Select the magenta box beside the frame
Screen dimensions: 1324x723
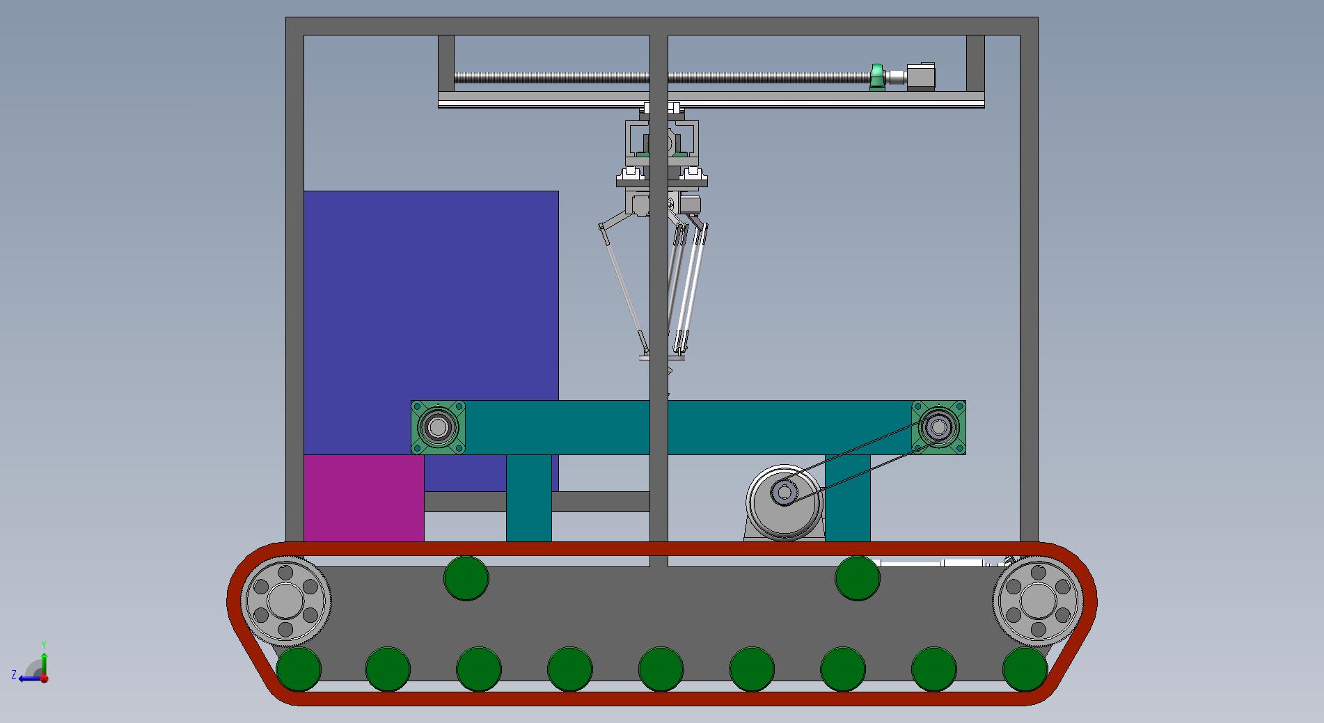363,498
